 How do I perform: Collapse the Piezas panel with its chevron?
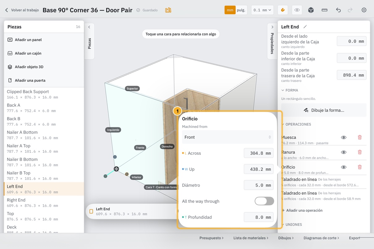pos(89,27)
